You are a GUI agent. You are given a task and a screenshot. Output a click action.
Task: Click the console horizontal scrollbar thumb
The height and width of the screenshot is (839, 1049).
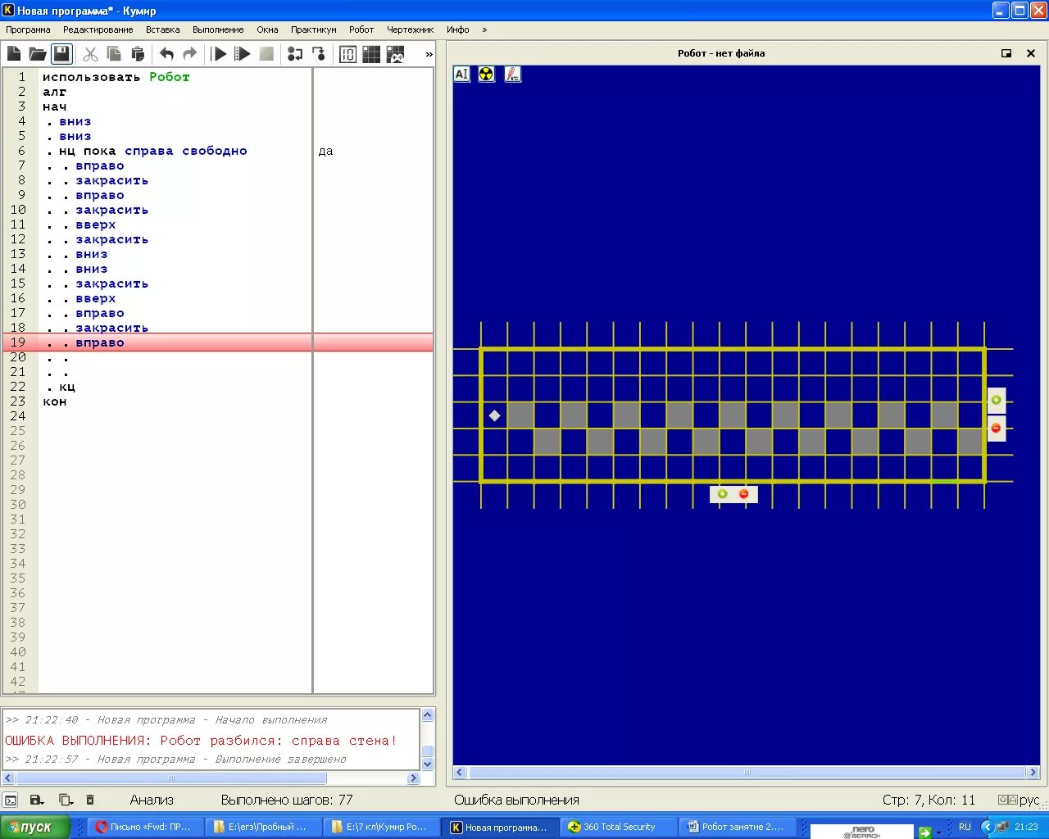coord(171,778)
